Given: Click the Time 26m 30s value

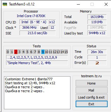Looking at the screenshot, I should pos(97,52).
